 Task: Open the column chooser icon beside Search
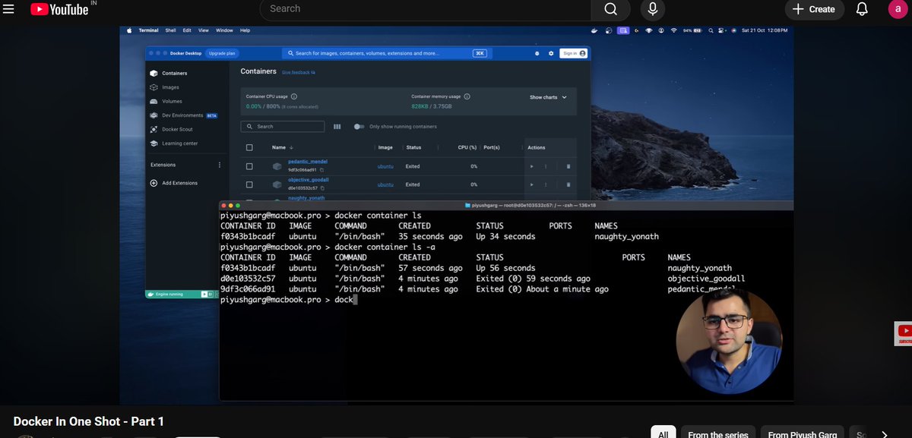pos(337,127)
